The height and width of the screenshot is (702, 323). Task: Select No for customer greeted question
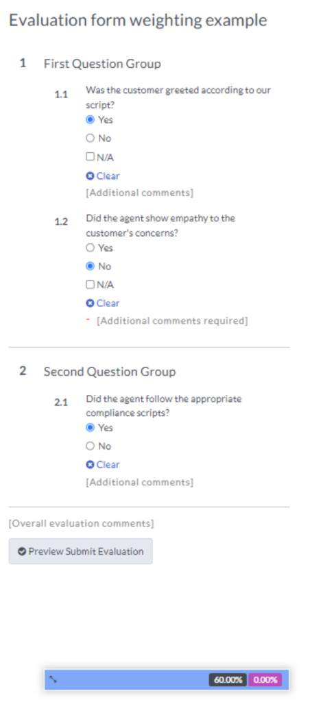[90, 138]
